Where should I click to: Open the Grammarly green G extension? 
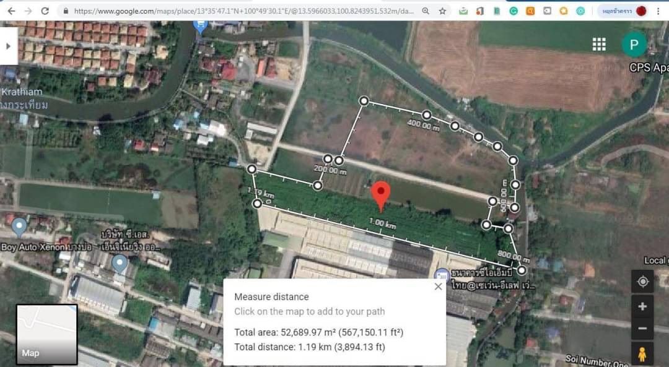click(x=514, y=11)
